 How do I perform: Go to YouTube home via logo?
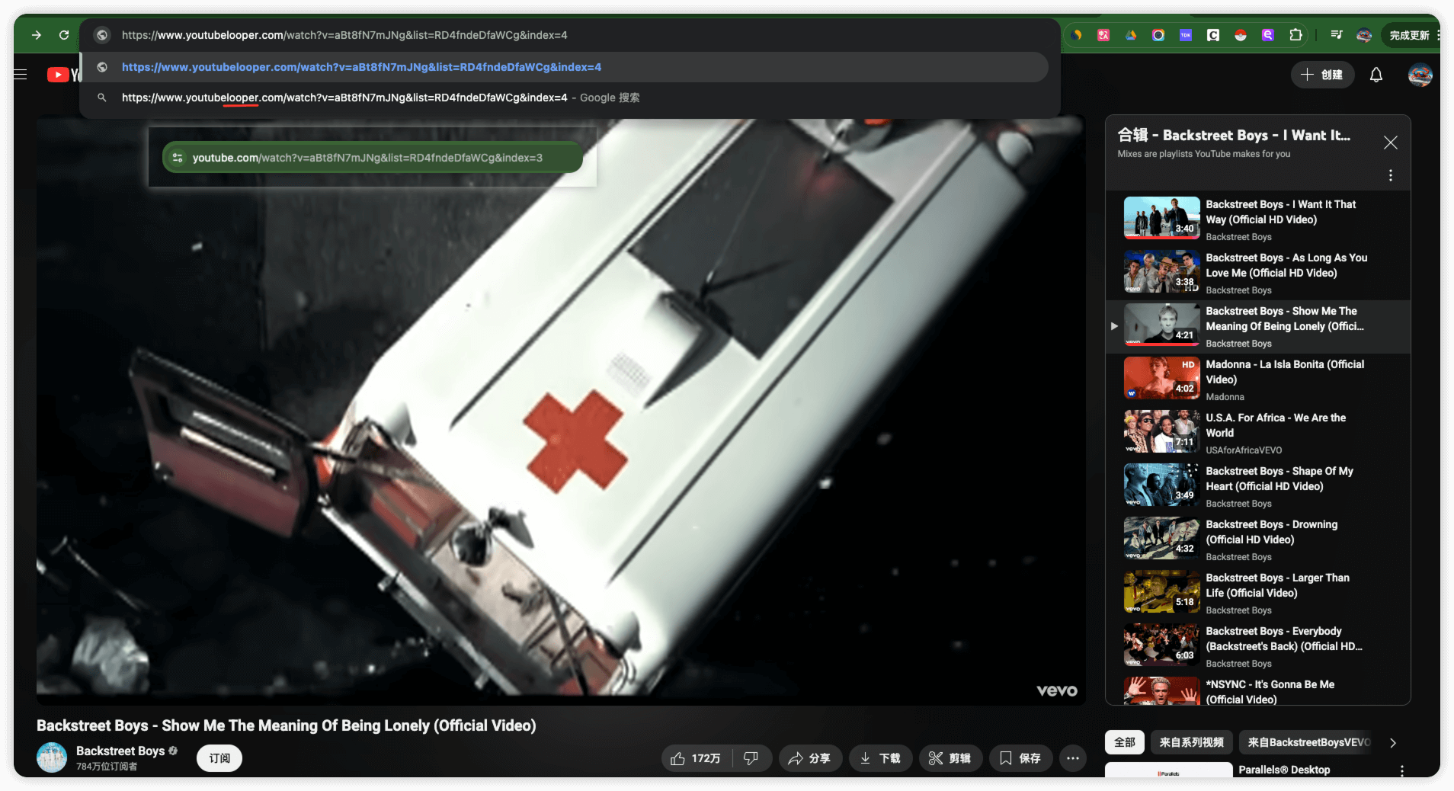click(x=64, y=75)
